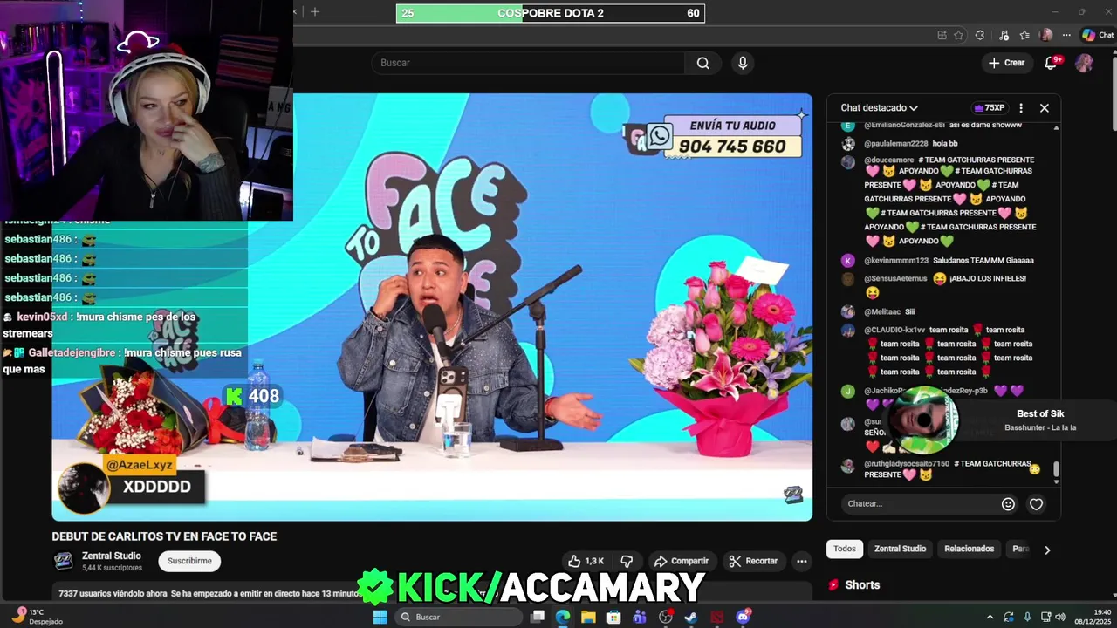Open the Zentral Studio channel name link
Screen dimensions: 1117x628
click(112, 556)
